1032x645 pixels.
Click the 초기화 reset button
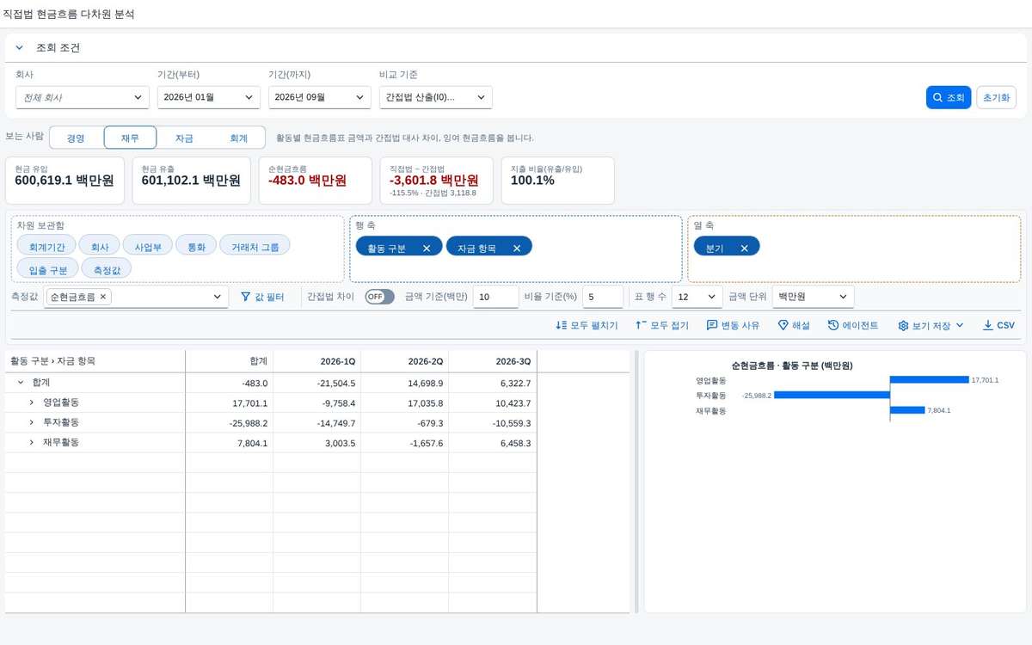pos(998,98)
